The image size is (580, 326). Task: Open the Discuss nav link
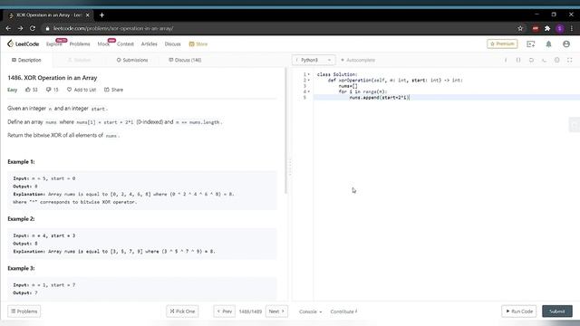click(172, 44)
